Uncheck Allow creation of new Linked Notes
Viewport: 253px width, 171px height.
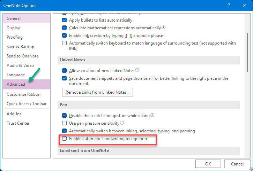click(x=64, y=71)
